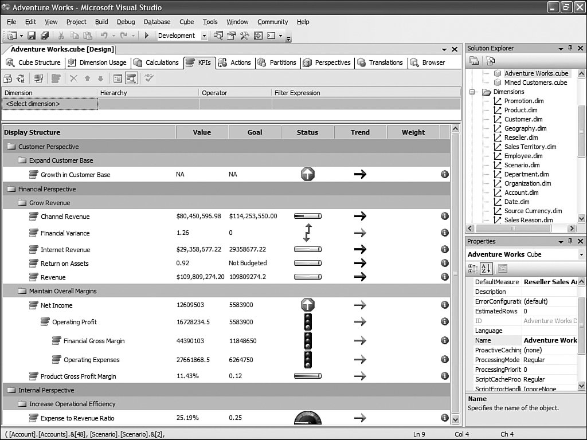The image size is (587, 440).
Task: Switch to Form View in KPI toolbar
Action: tap(118, 78)
